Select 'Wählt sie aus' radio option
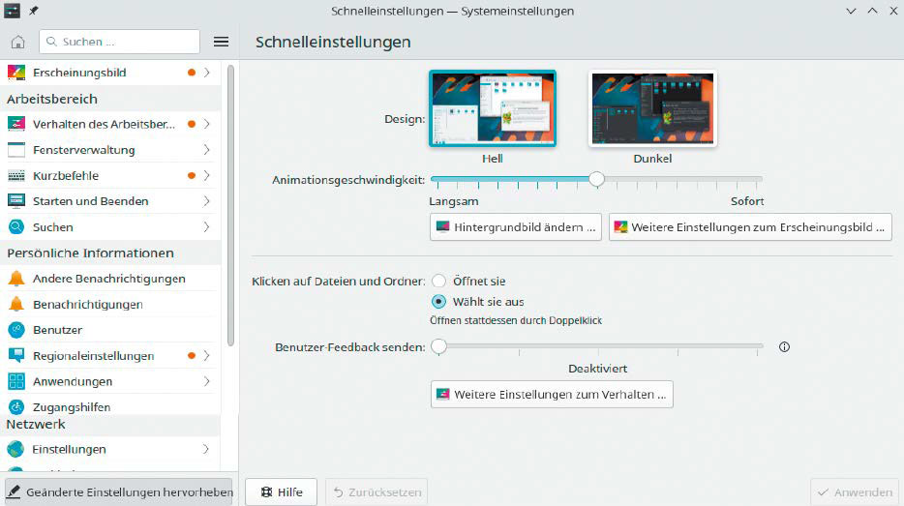Viewport: 904px width, 506px height. [438, 302]
